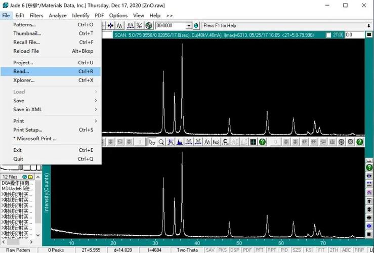374x253 pixels.
Task: Click the filled blue peak paint icon
Action: tap(180, 142)
